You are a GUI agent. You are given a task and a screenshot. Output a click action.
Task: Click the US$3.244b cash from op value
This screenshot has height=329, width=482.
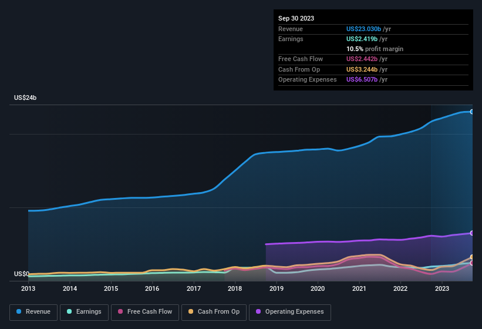(x=362, y=69)
